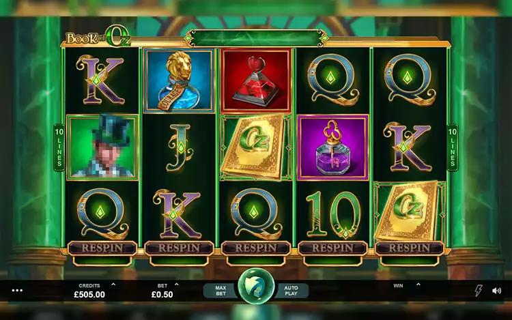Click the left 10 Lines indicator
This screenshot has height=320, width=512.
point(59,147)
